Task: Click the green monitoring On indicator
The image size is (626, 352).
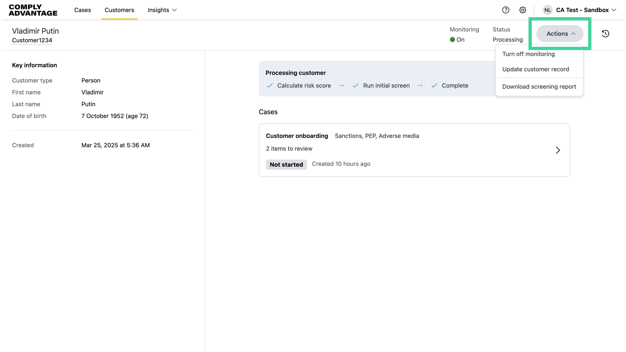Action: 453,40
